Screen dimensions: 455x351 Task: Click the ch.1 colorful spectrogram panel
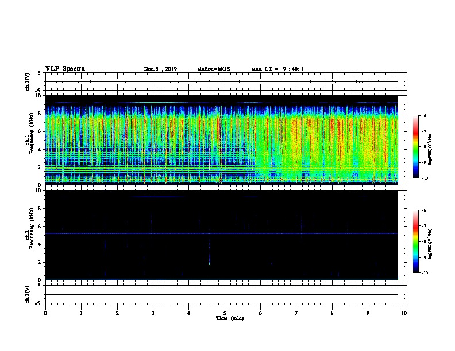click(222, 140)
